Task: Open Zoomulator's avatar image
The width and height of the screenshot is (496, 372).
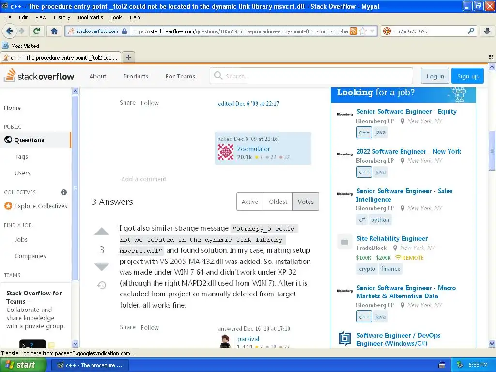Action: (226, 152)
